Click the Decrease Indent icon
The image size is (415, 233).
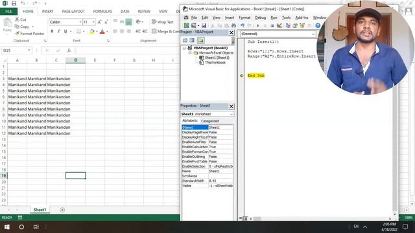point(138,32)
